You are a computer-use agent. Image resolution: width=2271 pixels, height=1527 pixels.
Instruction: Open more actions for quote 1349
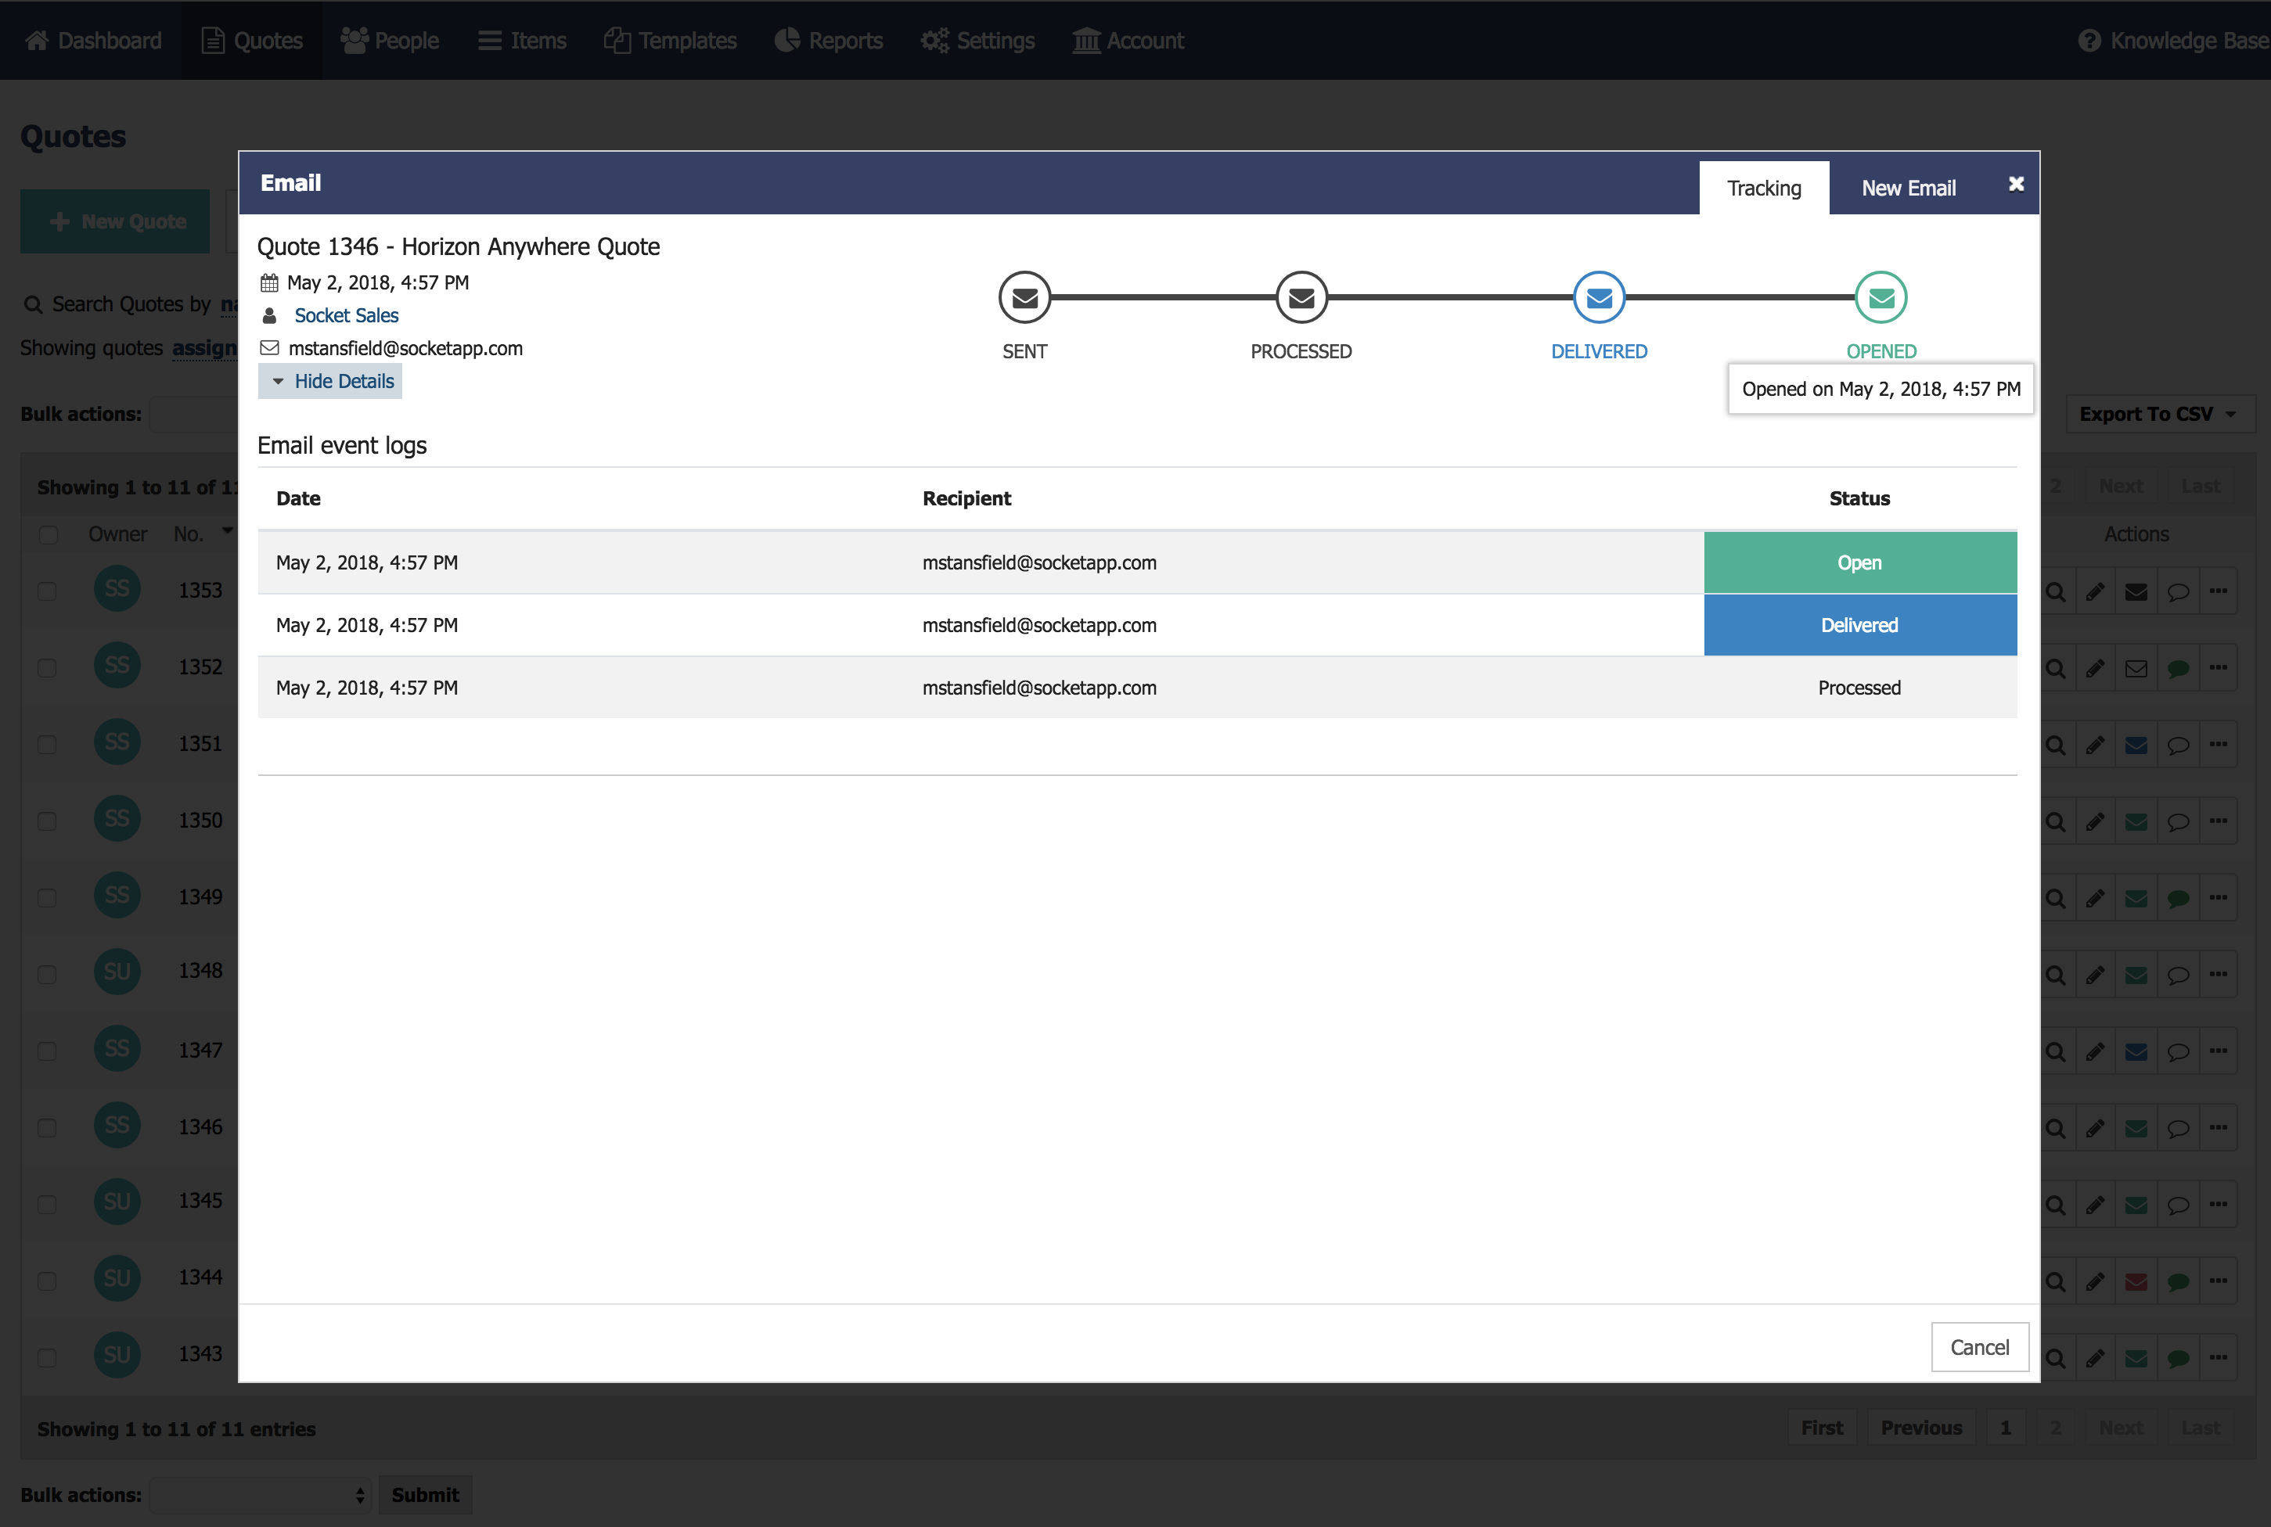click(2219, 898)
